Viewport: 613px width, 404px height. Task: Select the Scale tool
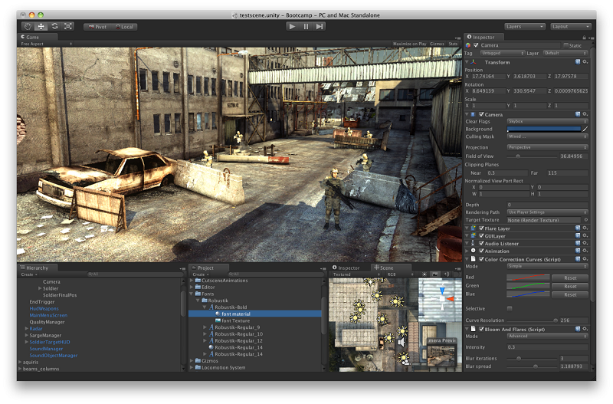tap(67, 26)
